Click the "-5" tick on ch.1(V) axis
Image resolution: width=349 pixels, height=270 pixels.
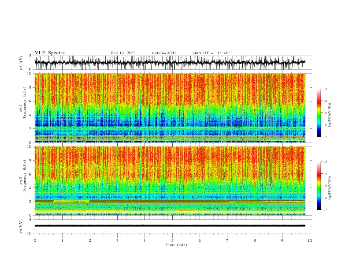[30, 70]
